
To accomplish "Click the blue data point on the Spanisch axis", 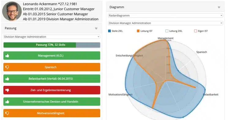I will click(x=178, y=71).
